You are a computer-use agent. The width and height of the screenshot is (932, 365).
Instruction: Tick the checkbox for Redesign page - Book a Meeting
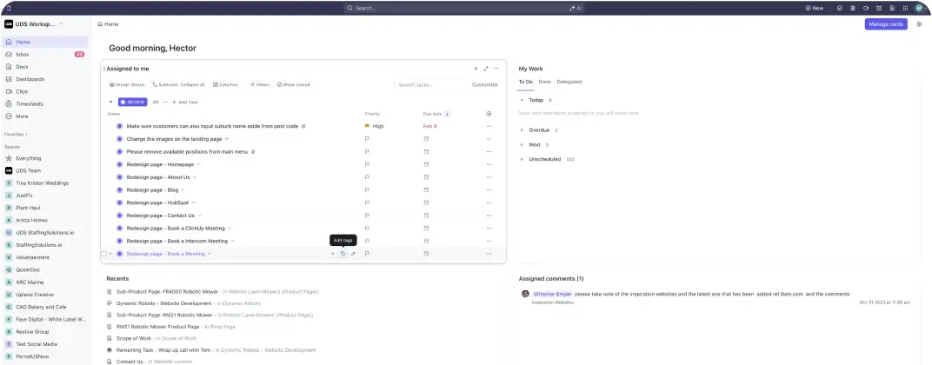[103, 254]
